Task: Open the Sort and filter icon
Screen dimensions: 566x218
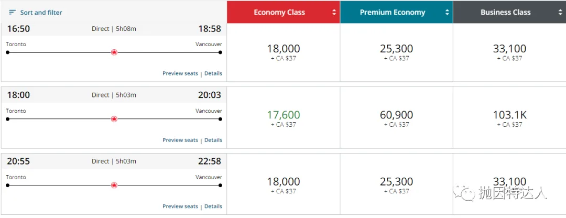Action: (13, 12)
